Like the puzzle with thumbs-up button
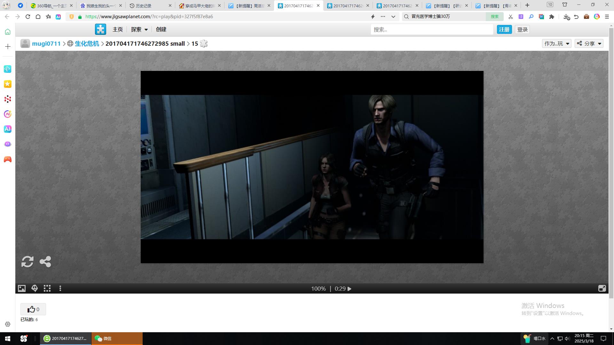The image size is (614, 345). pyautogui.click(x=33, y=309)
